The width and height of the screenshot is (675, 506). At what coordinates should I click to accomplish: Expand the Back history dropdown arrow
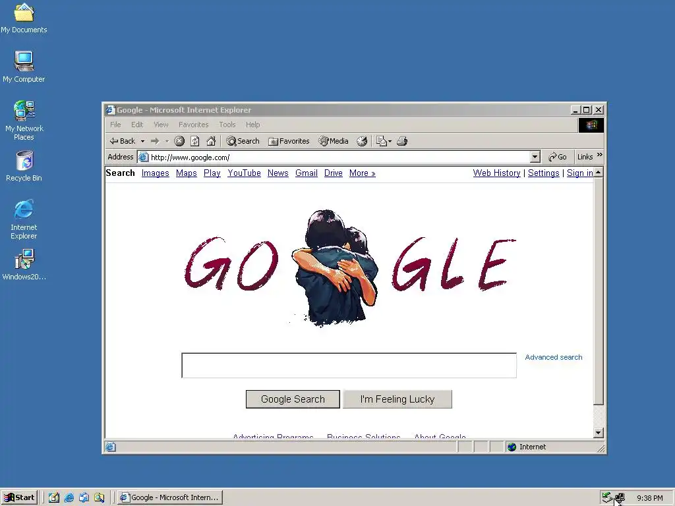[x=142, y=141]
